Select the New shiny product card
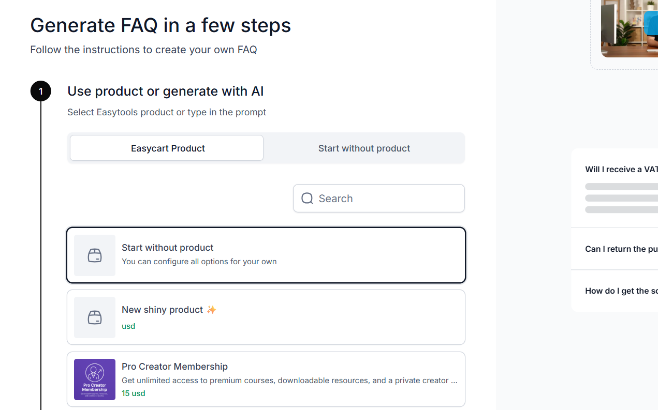658x410 pixels. point(266,317)
